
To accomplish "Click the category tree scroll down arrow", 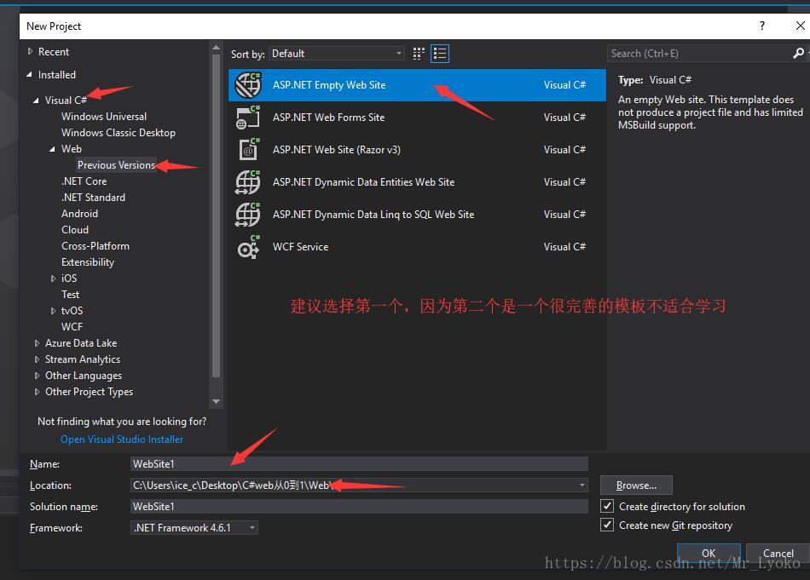I will (217, 401).
